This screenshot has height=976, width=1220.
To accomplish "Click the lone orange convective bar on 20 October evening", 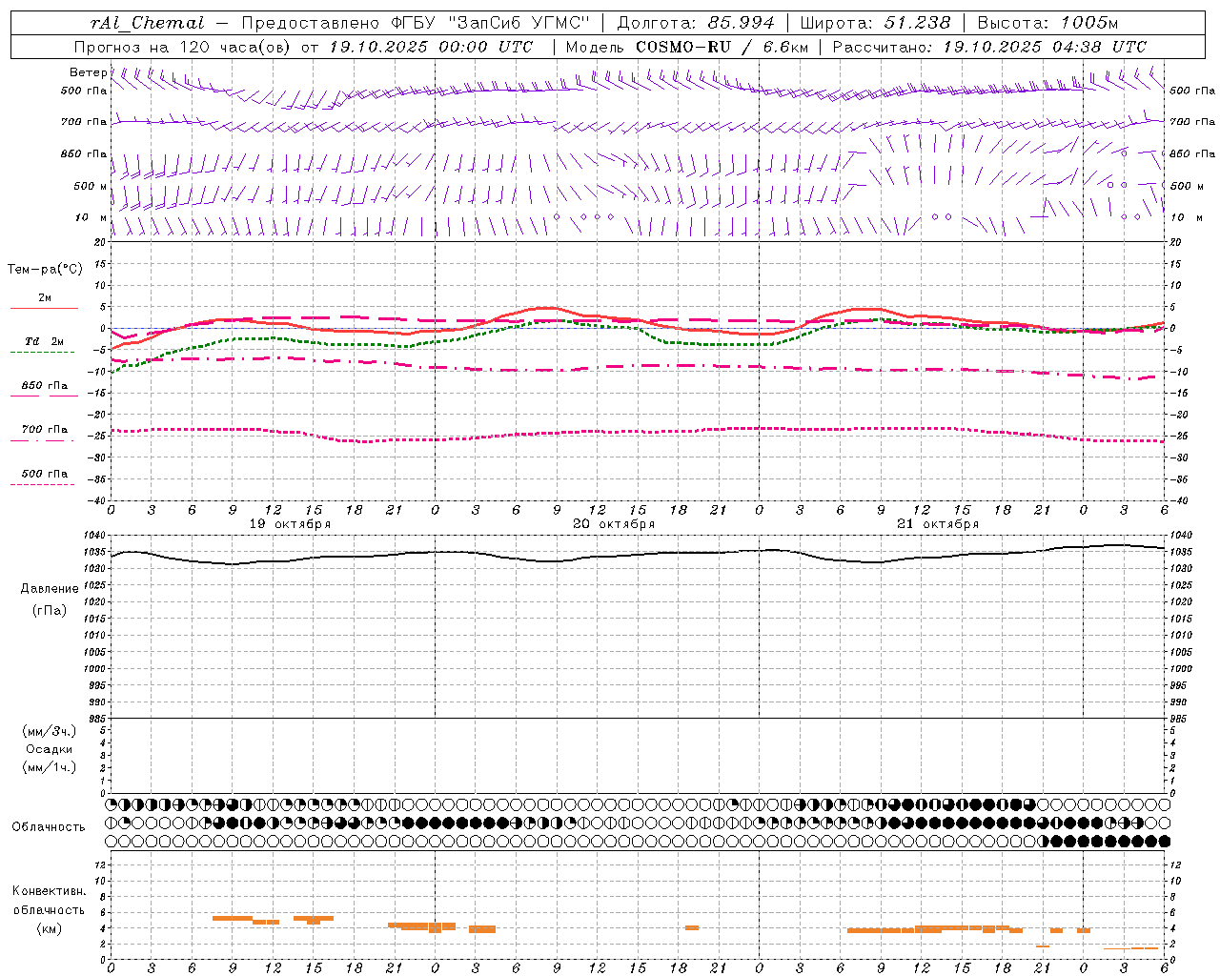I will [x=692, y=927].
